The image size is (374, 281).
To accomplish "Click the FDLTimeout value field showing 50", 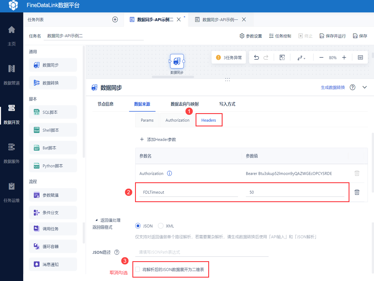I will click(295, 192).
